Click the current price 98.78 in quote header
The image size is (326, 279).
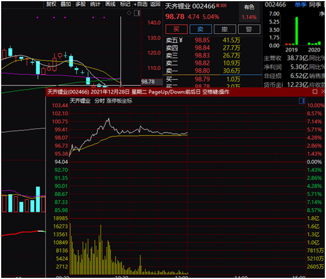175,17
